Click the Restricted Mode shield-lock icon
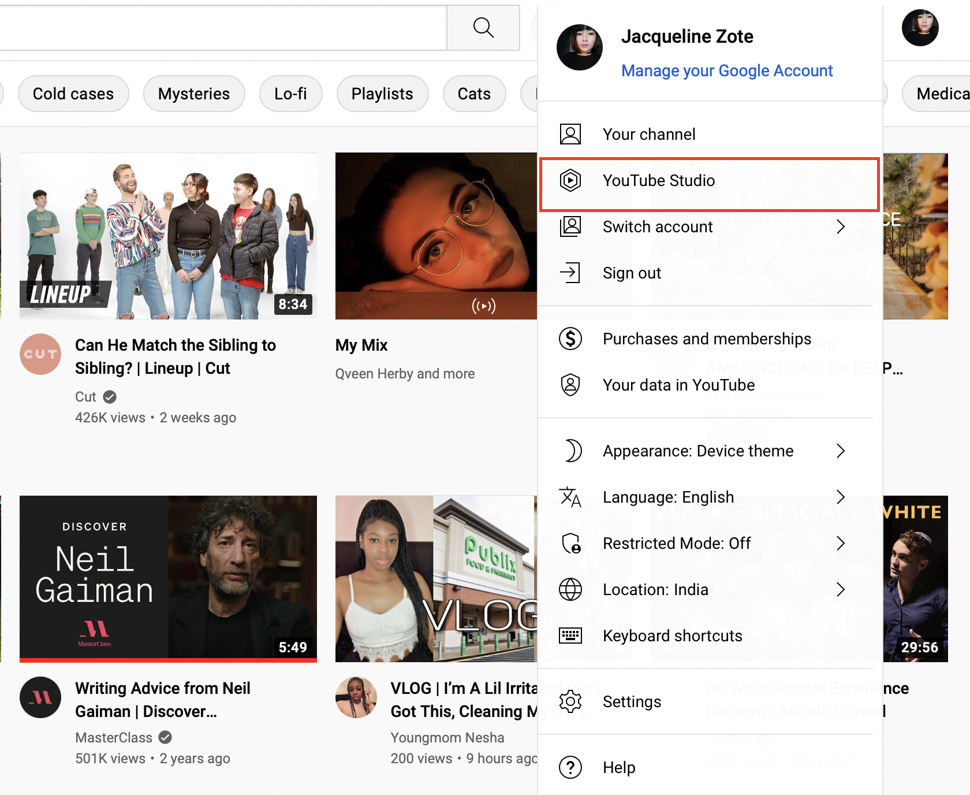 [572, 543]
